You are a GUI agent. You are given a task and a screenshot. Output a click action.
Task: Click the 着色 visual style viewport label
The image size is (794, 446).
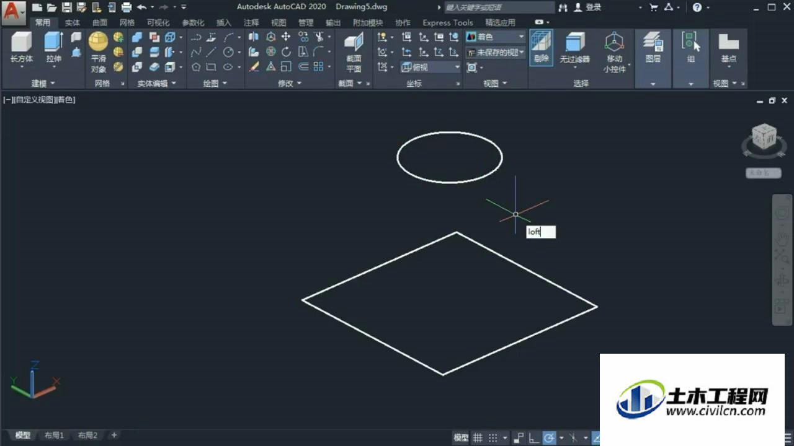pyautogui.click(x=65, y=99)
